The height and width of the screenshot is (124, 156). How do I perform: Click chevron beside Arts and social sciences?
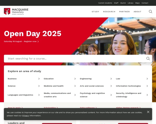(111, 86)
